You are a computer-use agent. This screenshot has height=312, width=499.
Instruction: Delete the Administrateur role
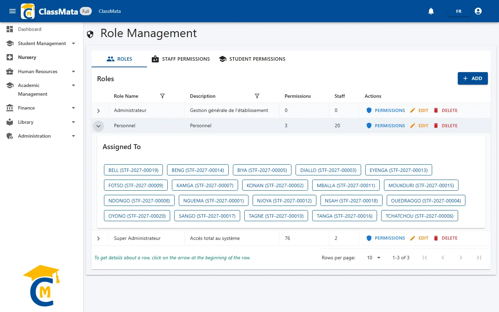click(446, 110)
